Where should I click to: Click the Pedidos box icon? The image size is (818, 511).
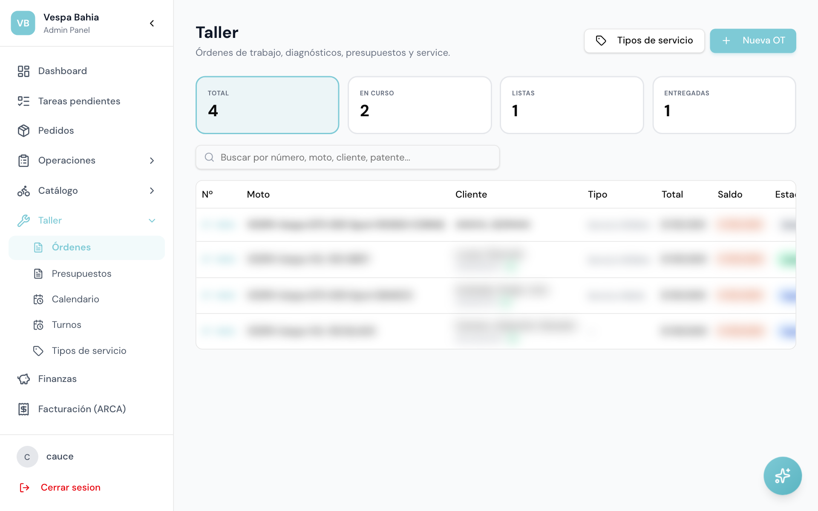tap(23, 131)
